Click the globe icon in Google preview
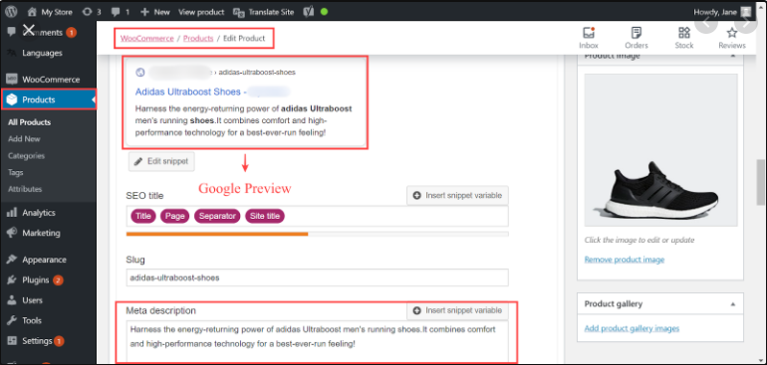The height and width of the screenshot is (365, 767). (140, 73)
